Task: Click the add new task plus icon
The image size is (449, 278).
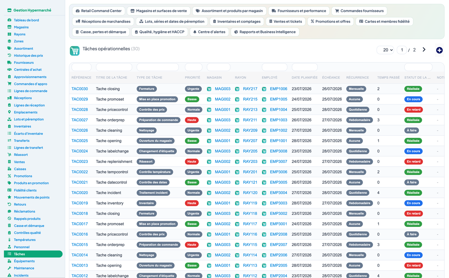Action: [439, 50]
